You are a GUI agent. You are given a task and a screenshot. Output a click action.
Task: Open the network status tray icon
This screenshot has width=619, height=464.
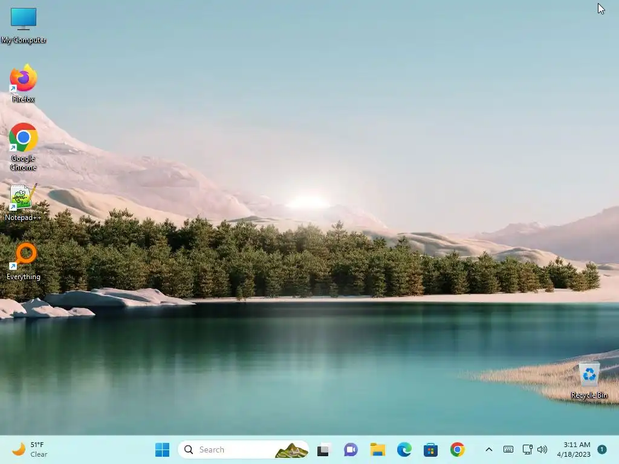click(x=527, y=449)
